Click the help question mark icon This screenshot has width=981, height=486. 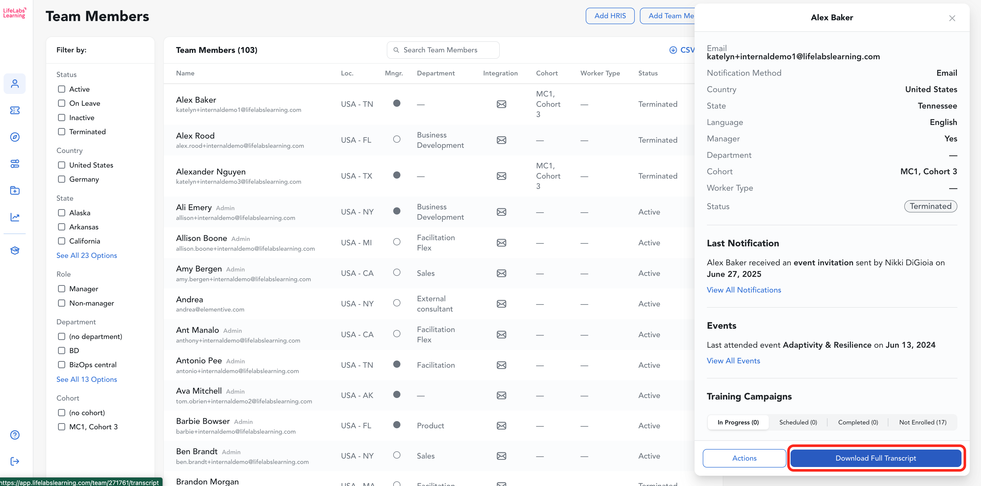point(15,435)
